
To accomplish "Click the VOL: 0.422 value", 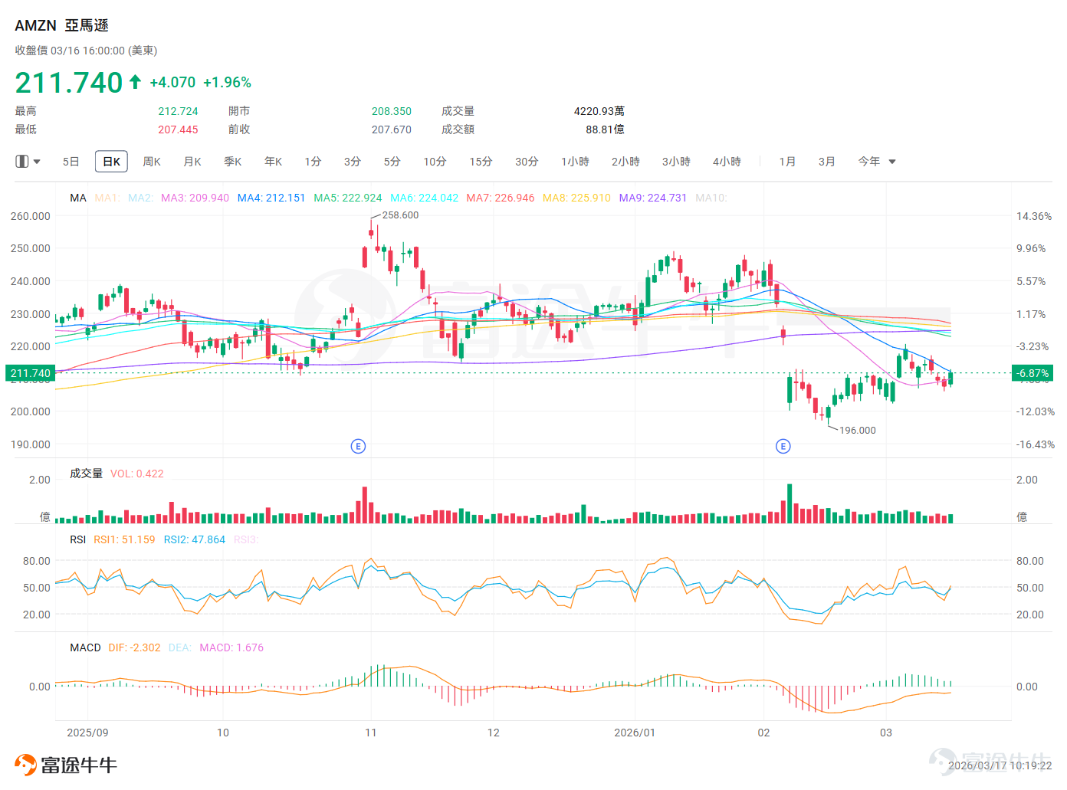I will pyautogui.click(x=137, y=474).
